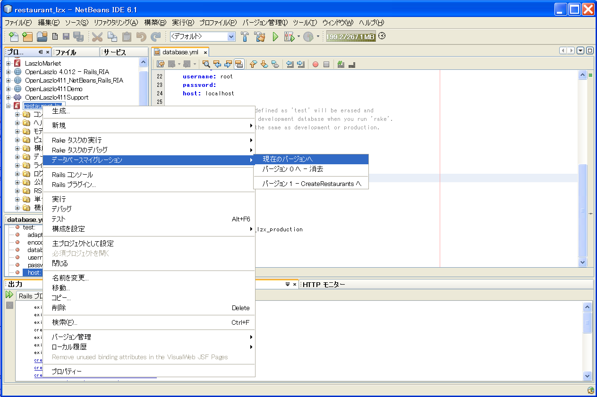Click the Find Next Occurrence editor icon

pos(228,64)
